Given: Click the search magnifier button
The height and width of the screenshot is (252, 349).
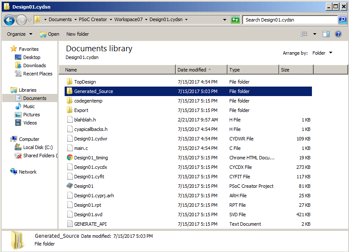Looking at the screenshot, I should click(343, 20).
